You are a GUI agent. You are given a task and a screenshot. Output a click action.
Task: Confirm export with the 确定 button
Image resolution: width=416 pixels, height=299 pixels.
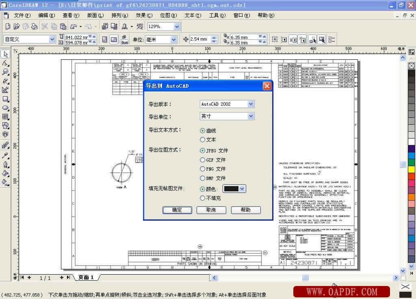coord(177,210)
